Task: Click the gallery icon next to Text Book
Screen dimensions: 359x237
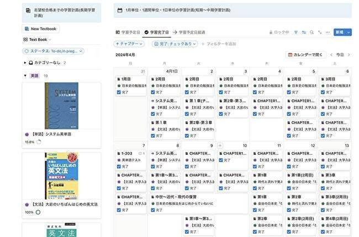Action: [25, 40]
